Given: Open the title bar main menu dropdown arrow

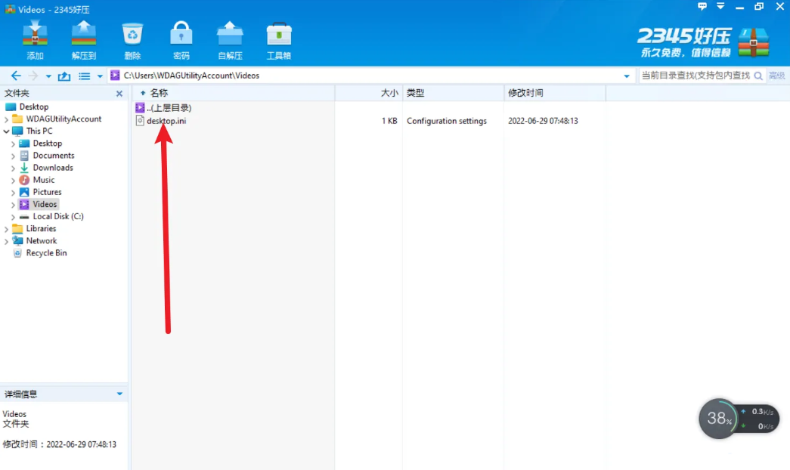Looking at the screenshot, I should 720,7.
